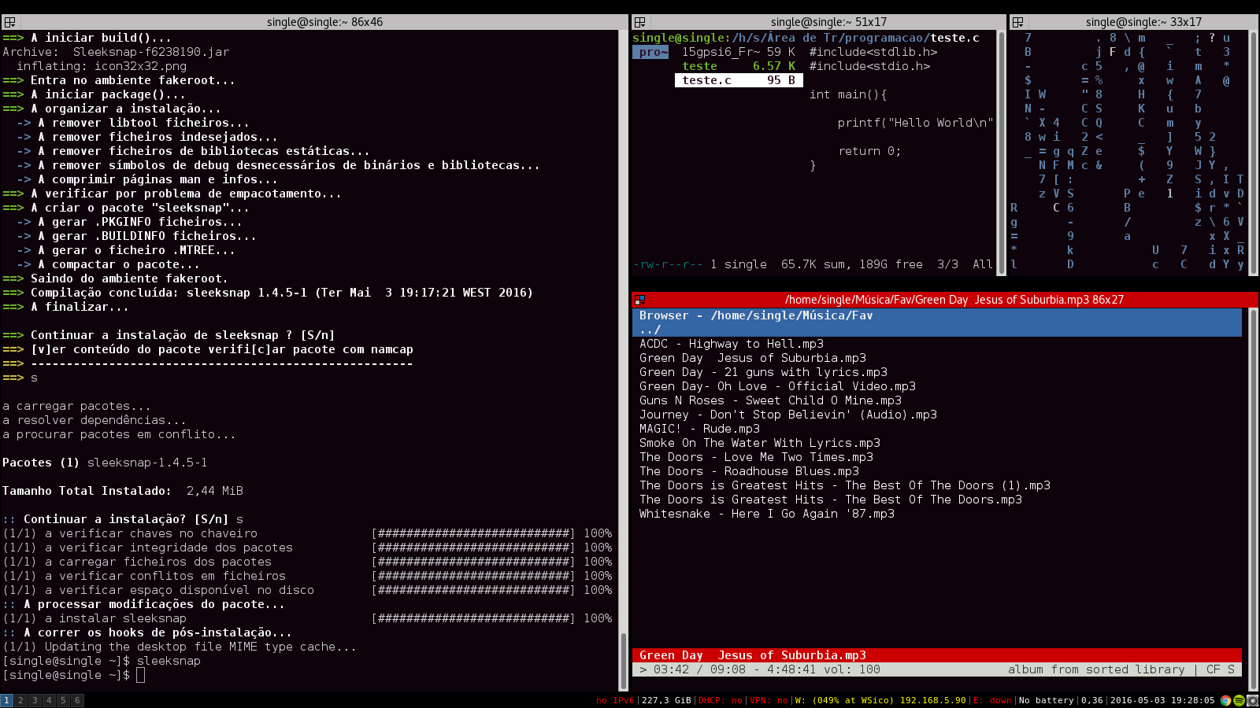The width and height of the screenshot is (1260, 708).
Task: Switch to workspace 5
Action: coord(63,700)
